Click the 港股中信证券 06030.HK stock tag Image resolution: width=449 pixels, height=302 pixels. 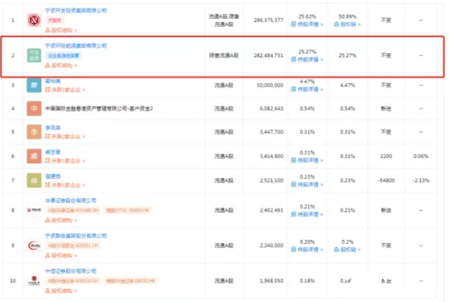130,281
